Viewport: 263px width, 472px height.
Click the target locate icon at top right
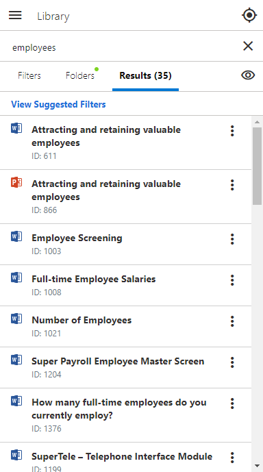249,15
